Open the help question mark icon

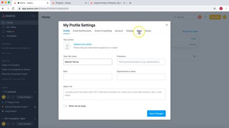click(205, 17)
